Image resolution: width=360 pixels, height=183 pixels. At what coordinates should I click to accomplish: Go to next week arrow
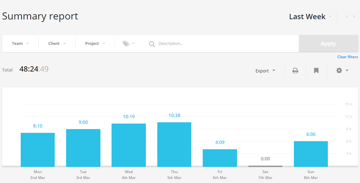pos(354,16)
